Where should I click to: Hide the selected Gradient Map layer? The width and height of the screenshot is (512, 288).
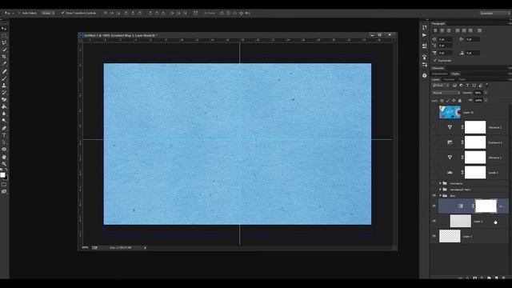click(434, 206)
